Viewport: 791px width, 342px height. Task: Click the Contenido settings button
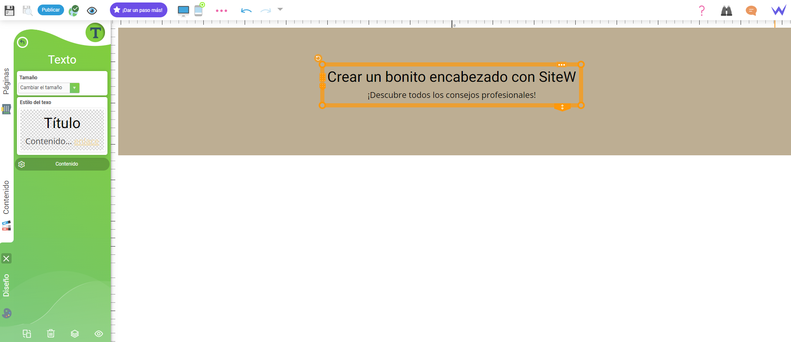[62, 164]
